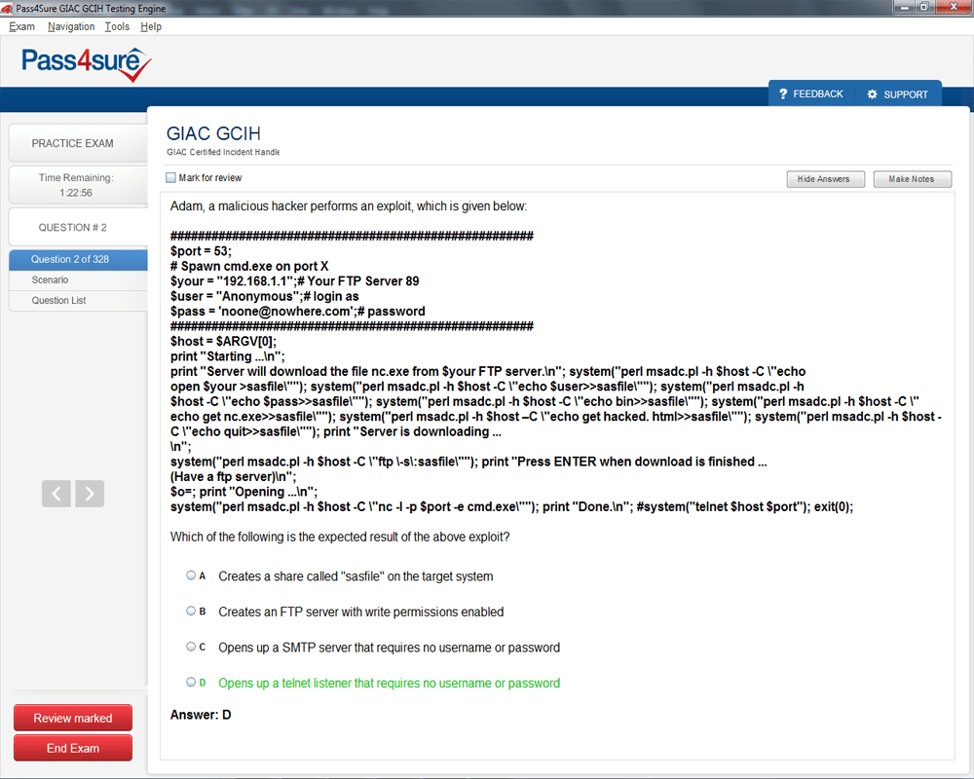Click the app icon in title bar
The image size is (974, 779).
click(7, 8)
